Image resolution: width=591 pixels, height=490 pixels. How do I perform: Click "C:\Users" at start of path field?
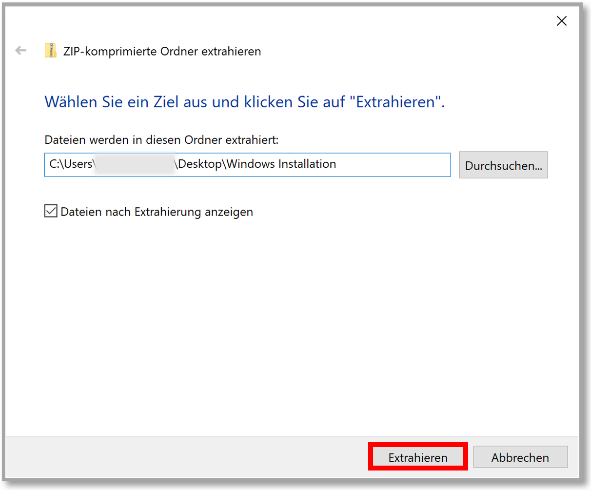click(x=71, y=164)
